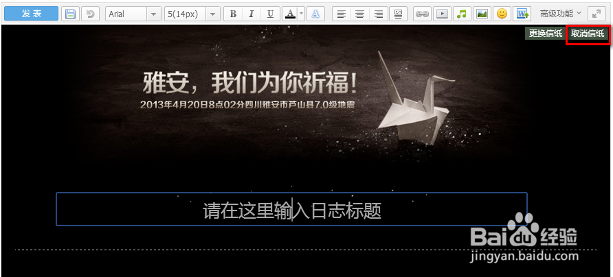Insert a video with the play icon

[442, 14]
